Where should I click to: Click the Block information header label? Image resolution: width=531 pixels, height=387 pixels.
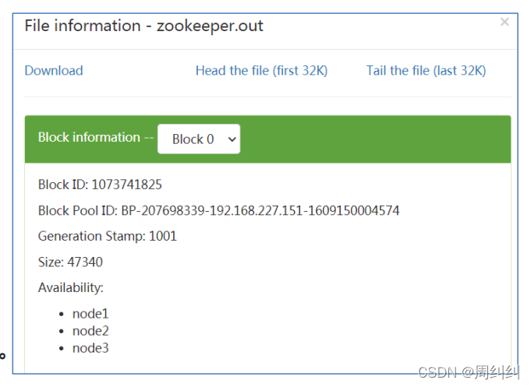94,138
